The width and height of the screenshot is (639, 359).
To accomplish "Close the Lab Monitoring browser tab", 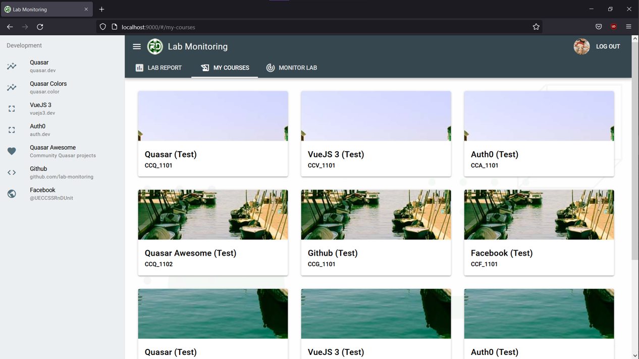I will click(x=86, y=9).
